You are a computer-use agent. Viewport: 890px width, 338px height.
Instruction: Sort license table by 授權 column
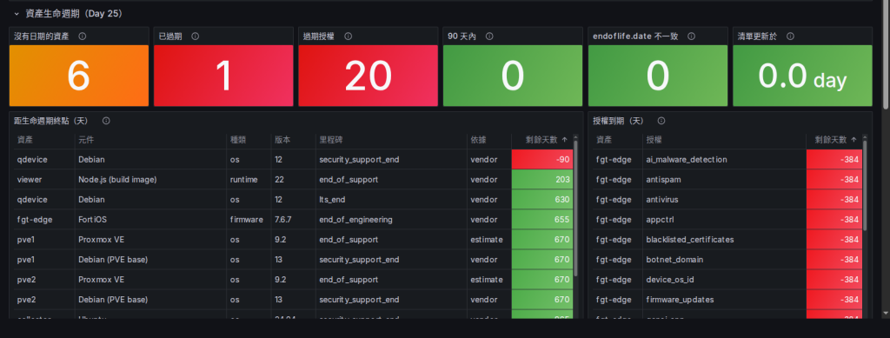pyautogui.click(x=654, y=140)
